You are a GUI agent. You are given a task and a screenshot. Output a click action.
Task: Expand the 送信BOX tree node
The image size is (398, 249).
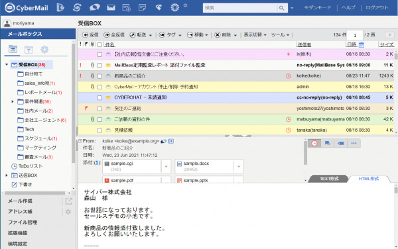(x=7, y=175)
